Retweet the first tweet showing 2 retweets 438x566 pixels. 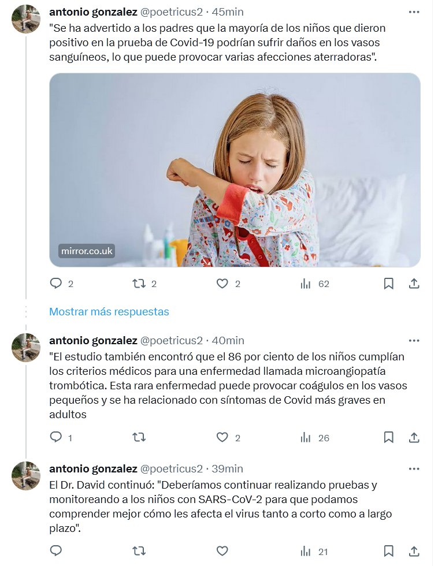139,284
